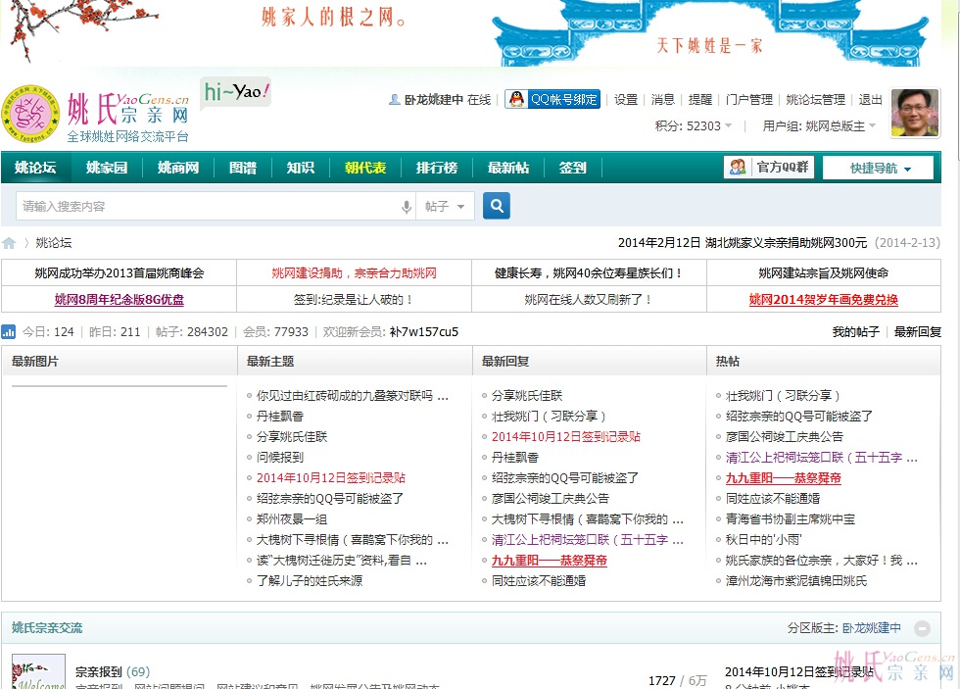
Task: Open 了解儿子的姓氏来源 topic
Action: pyautogui.click(x=310, y=580)
